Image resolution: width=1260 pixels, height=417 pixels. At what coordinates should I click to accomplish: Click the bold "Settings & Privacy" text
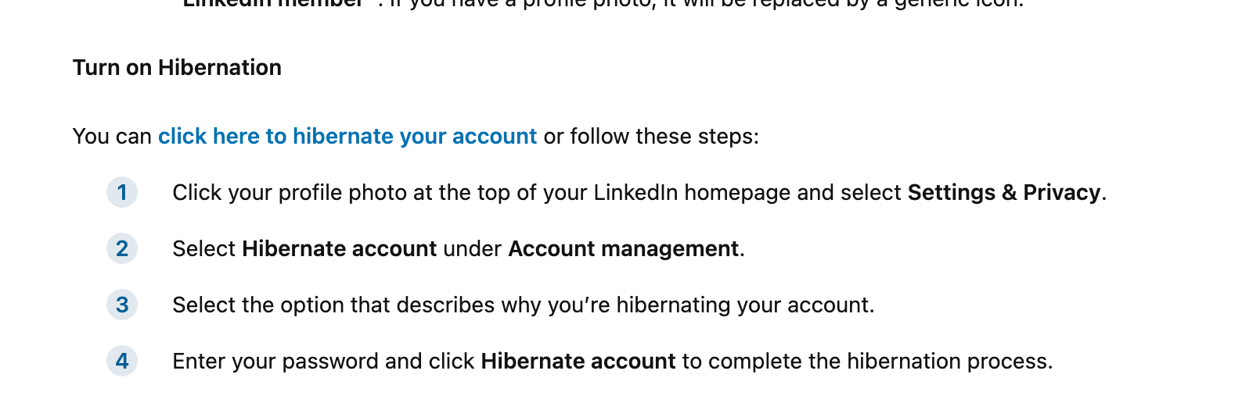1003,193
